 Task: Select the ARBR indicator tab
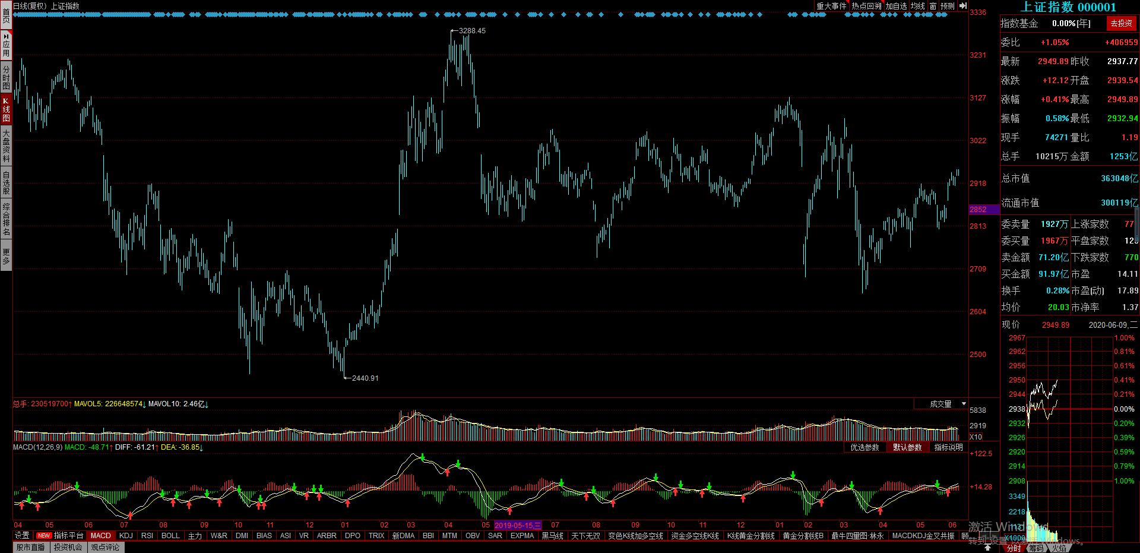coord(327,535)
